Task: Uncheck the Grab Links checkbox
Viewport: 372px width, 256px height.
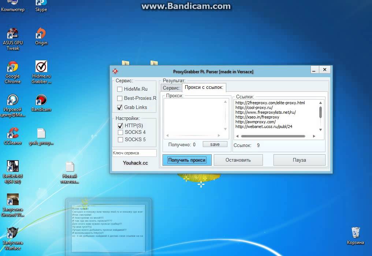Action: pos(120,108)
